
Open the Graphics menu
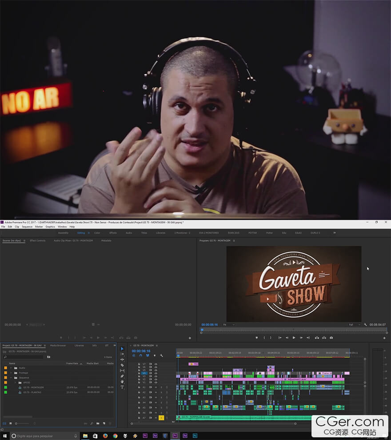pos(50,227)
